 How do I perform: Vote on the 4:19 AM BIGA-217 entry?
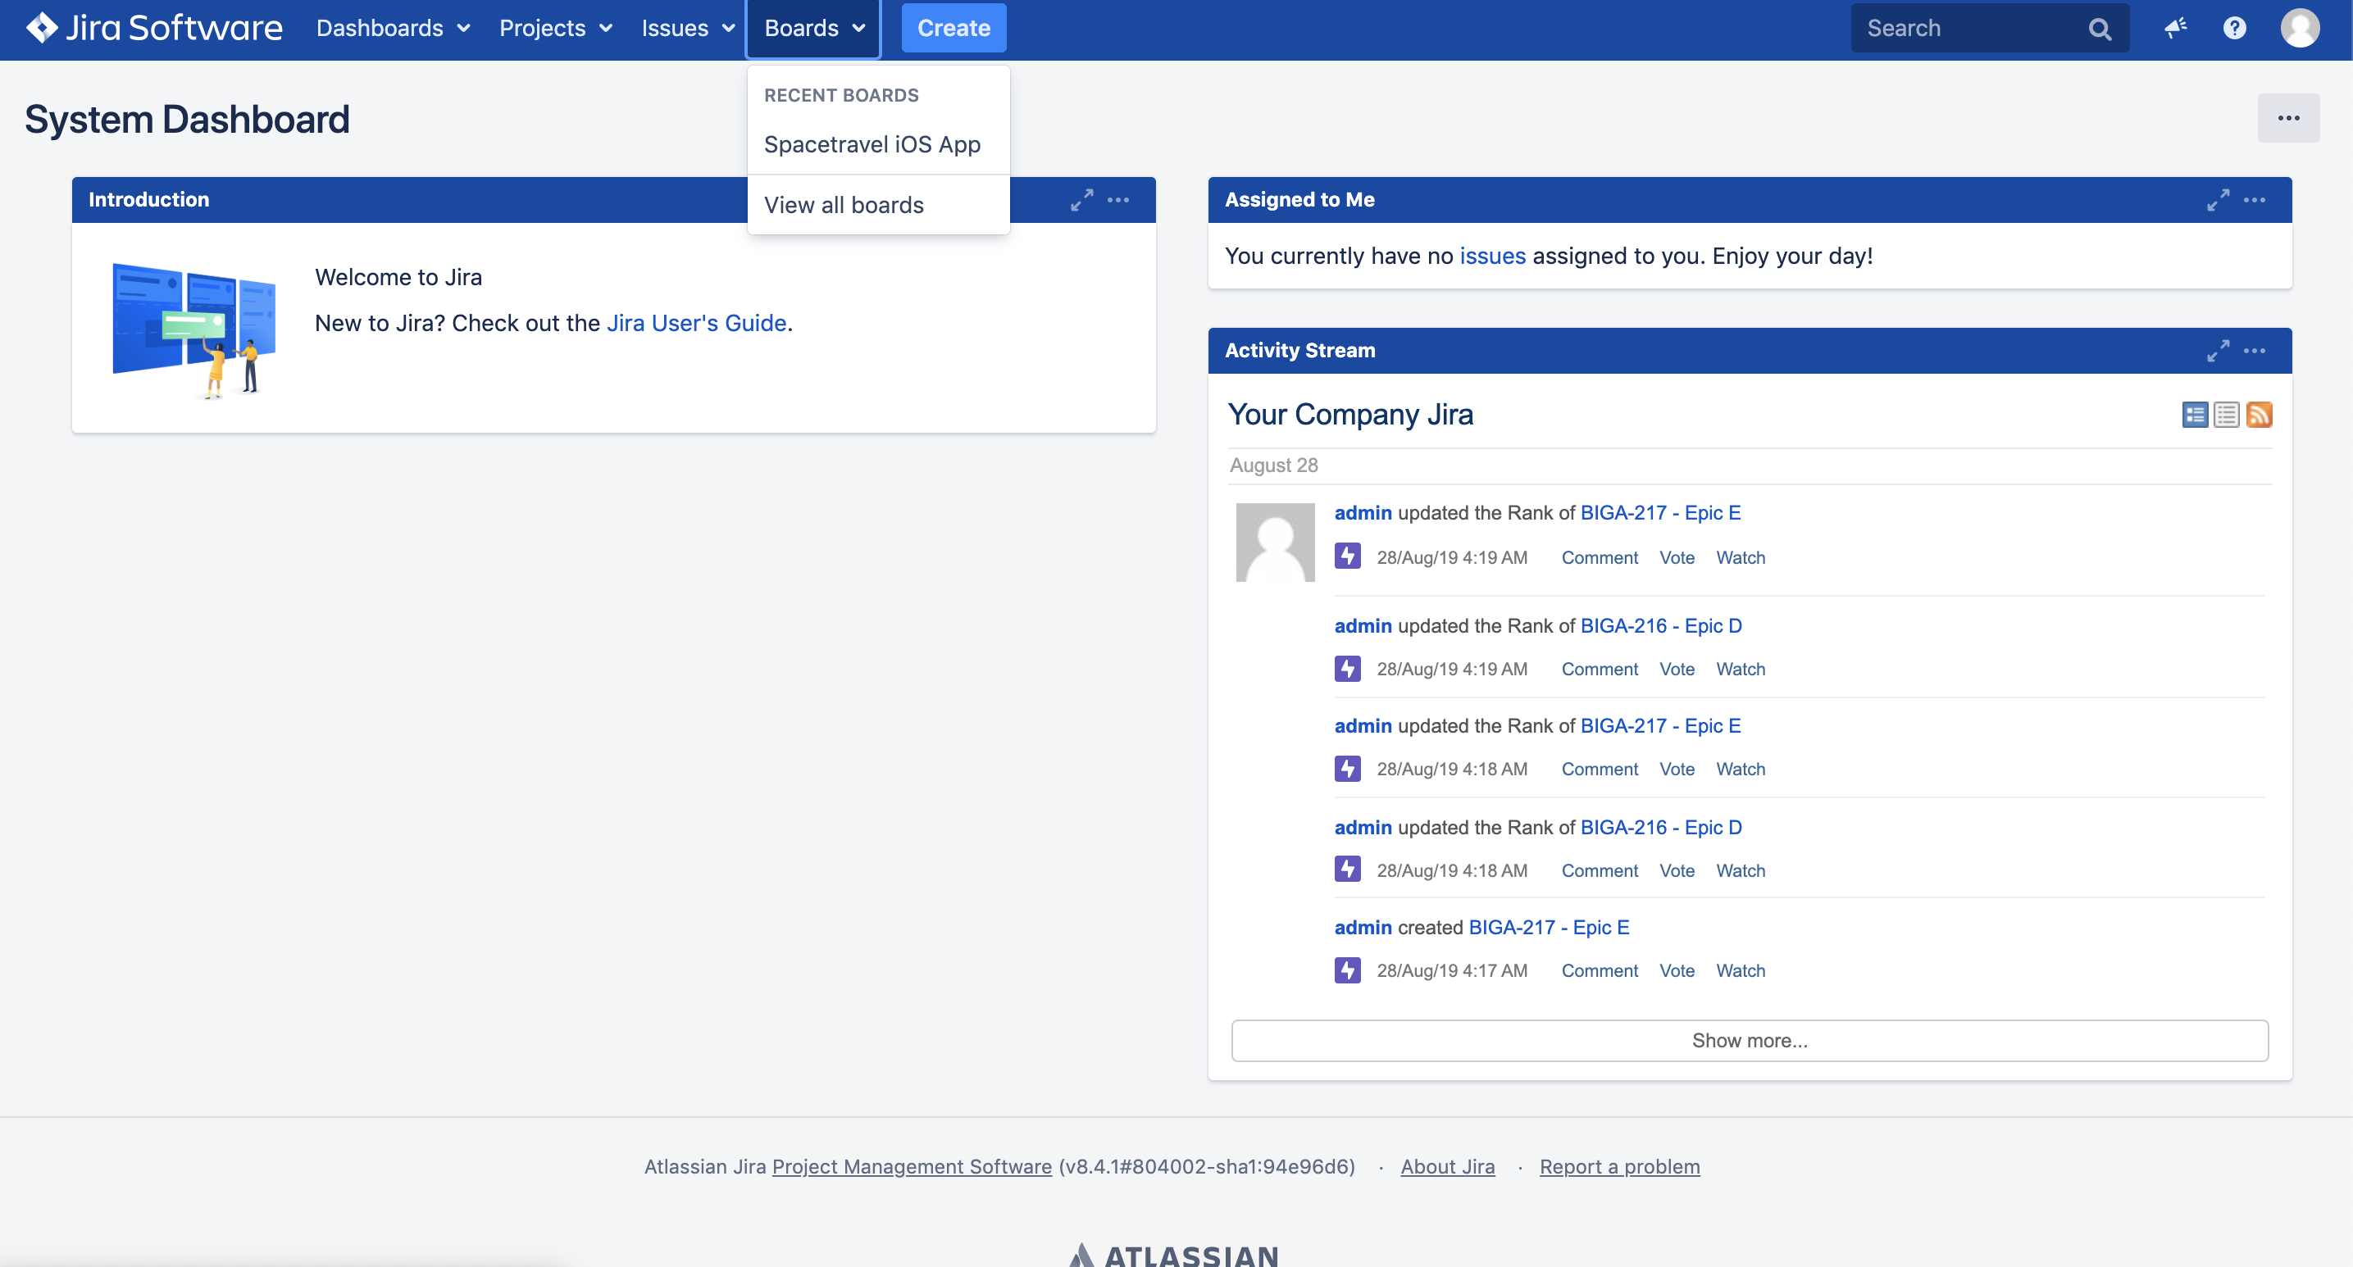[x=1677, y=558]
